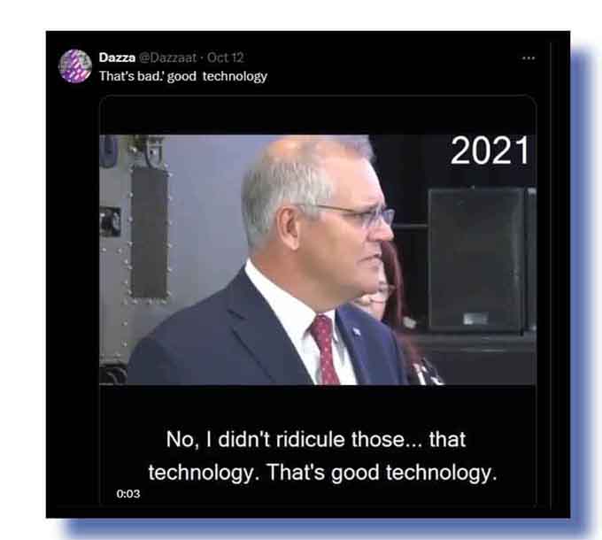602x540 pixels.
Task: Click the 2021 year overlay in the video
Action: (490, 150)
